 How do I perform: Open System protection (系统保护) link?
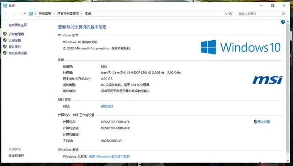coord(15,47)
